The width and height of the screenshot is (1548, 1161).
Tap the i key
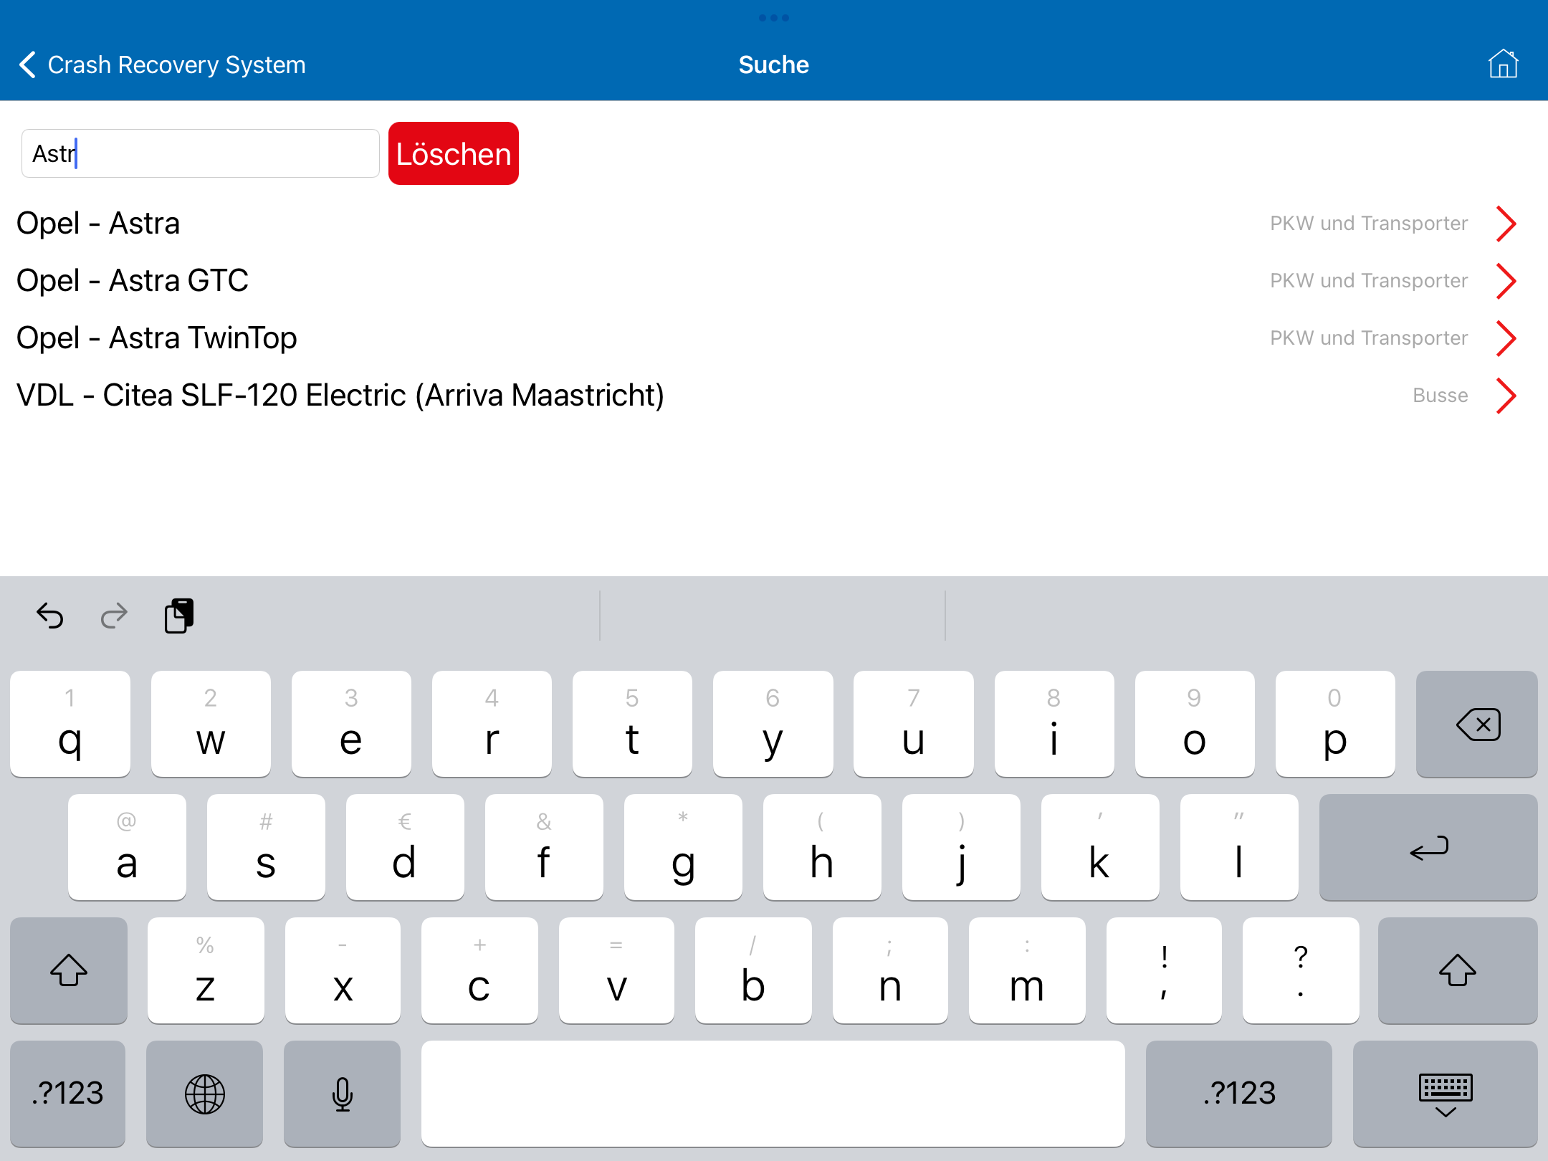pyautogui.click(x=1054, y=724)
